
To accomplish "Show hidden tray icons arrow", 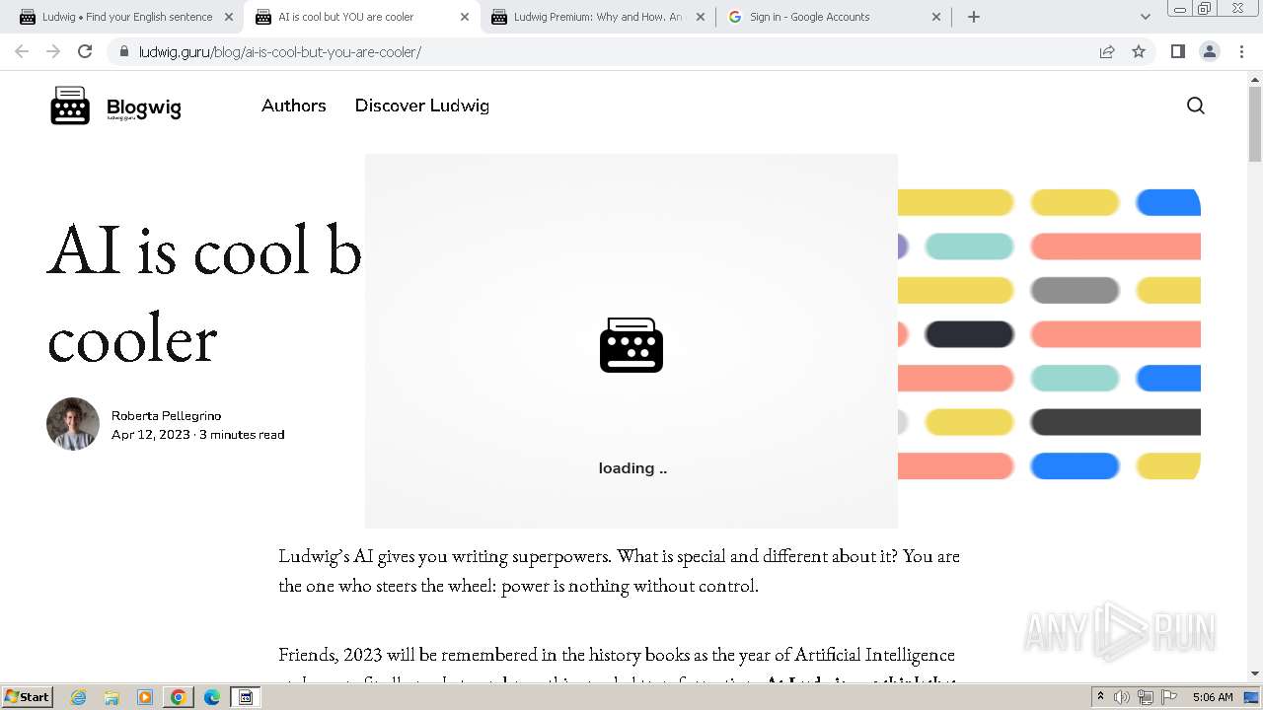I will click(1100, 697).
